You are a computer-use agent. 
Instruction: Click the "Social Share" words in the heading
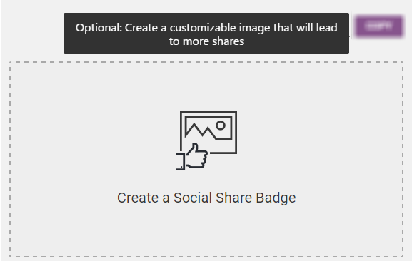coord(213,198)
